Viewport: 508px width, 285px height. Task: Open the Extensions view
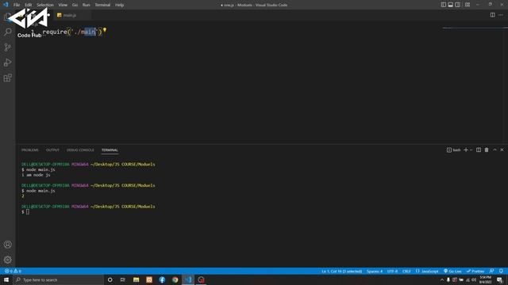[x=8, y=78]
